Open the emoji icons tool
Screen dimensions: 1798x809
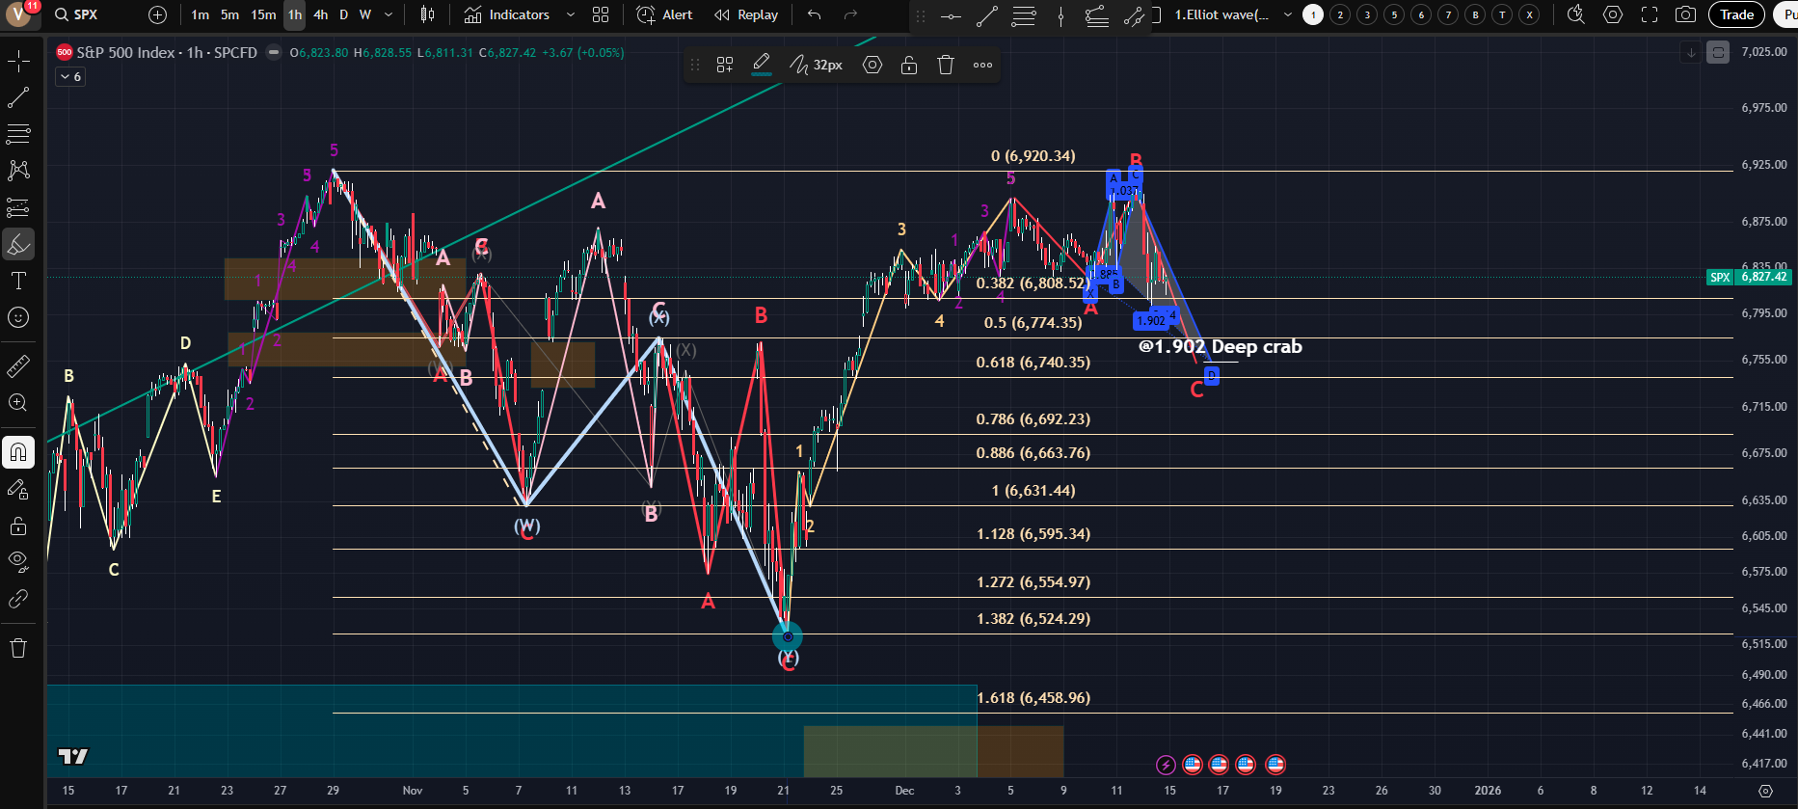click(x=18, y=317)
